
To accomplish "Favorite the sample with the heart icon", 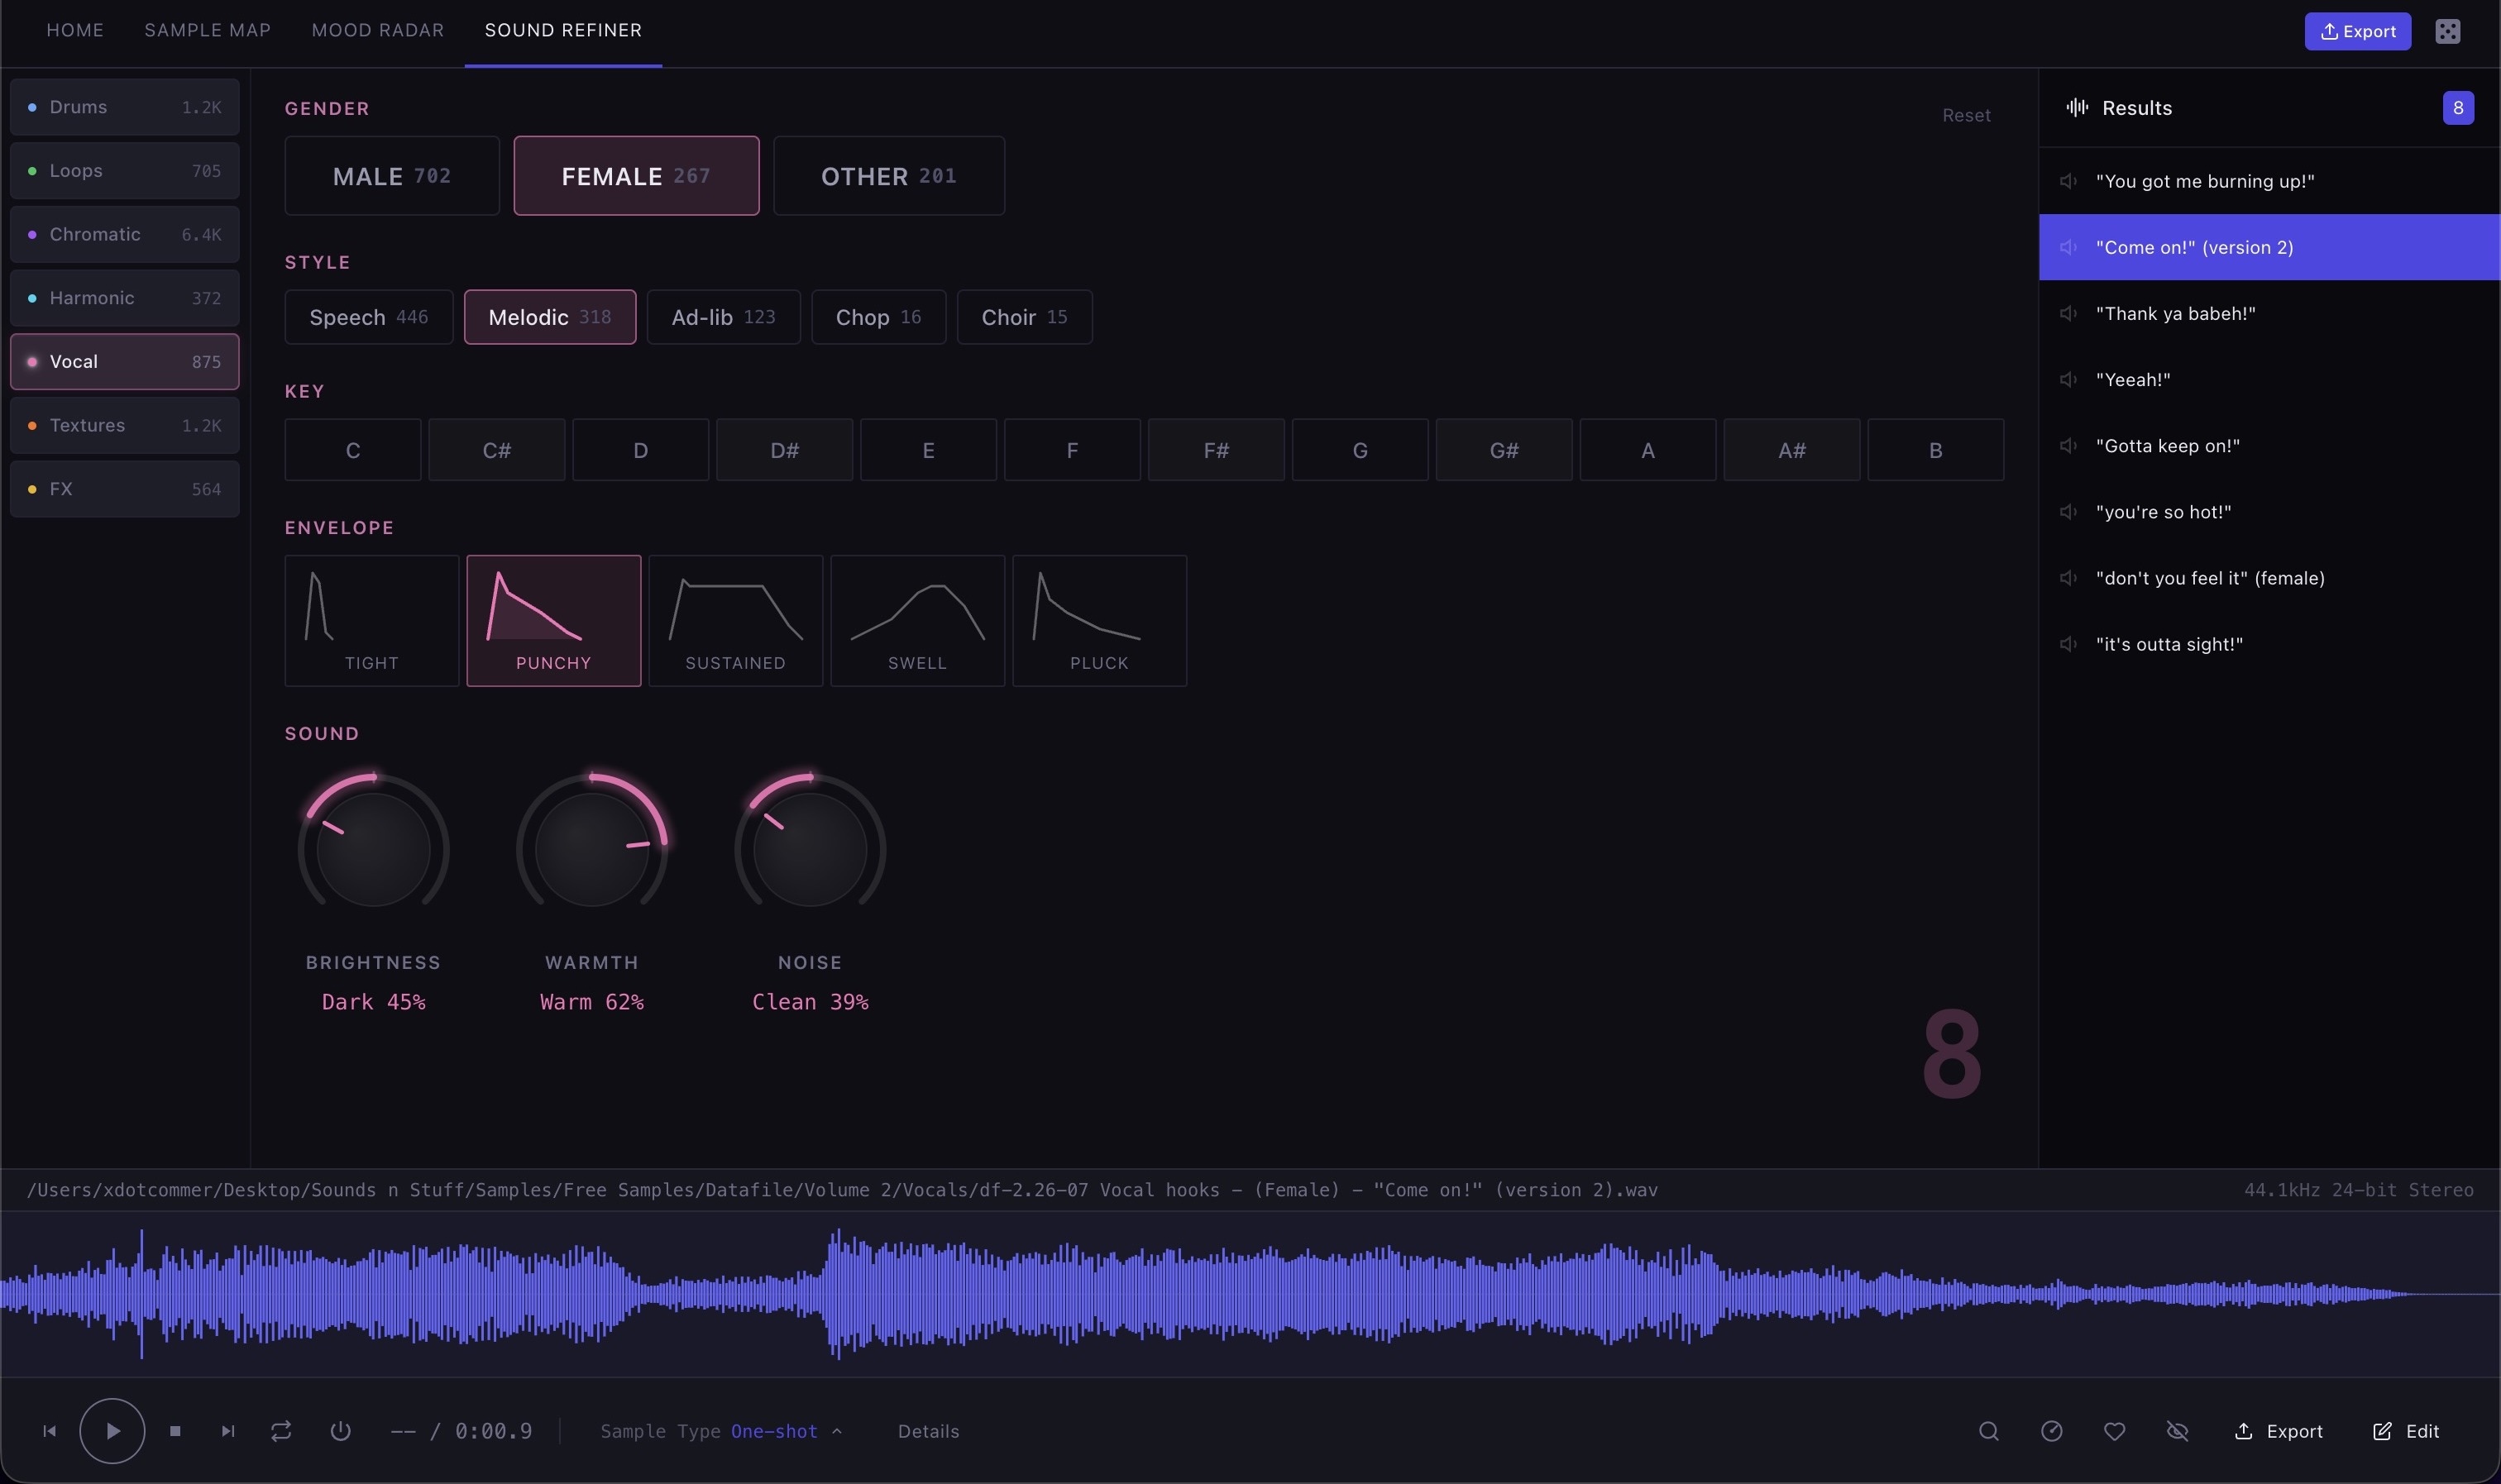I will tap(2115, 1430).
